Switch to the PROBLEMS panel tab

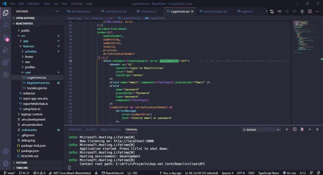(x=75, y=130)
